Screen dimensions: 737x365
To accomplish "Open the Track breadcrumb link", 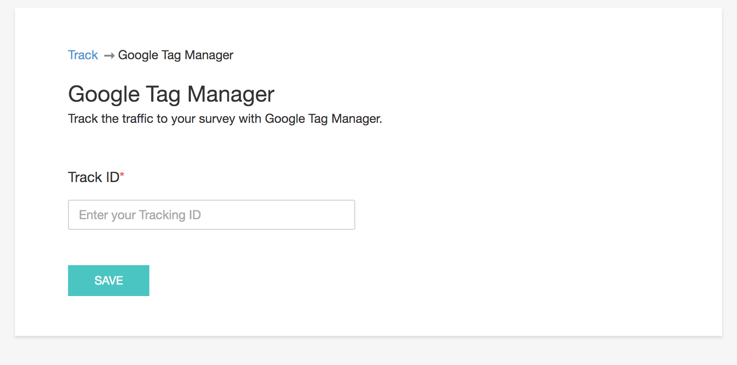I will click(x=83, y=55).
